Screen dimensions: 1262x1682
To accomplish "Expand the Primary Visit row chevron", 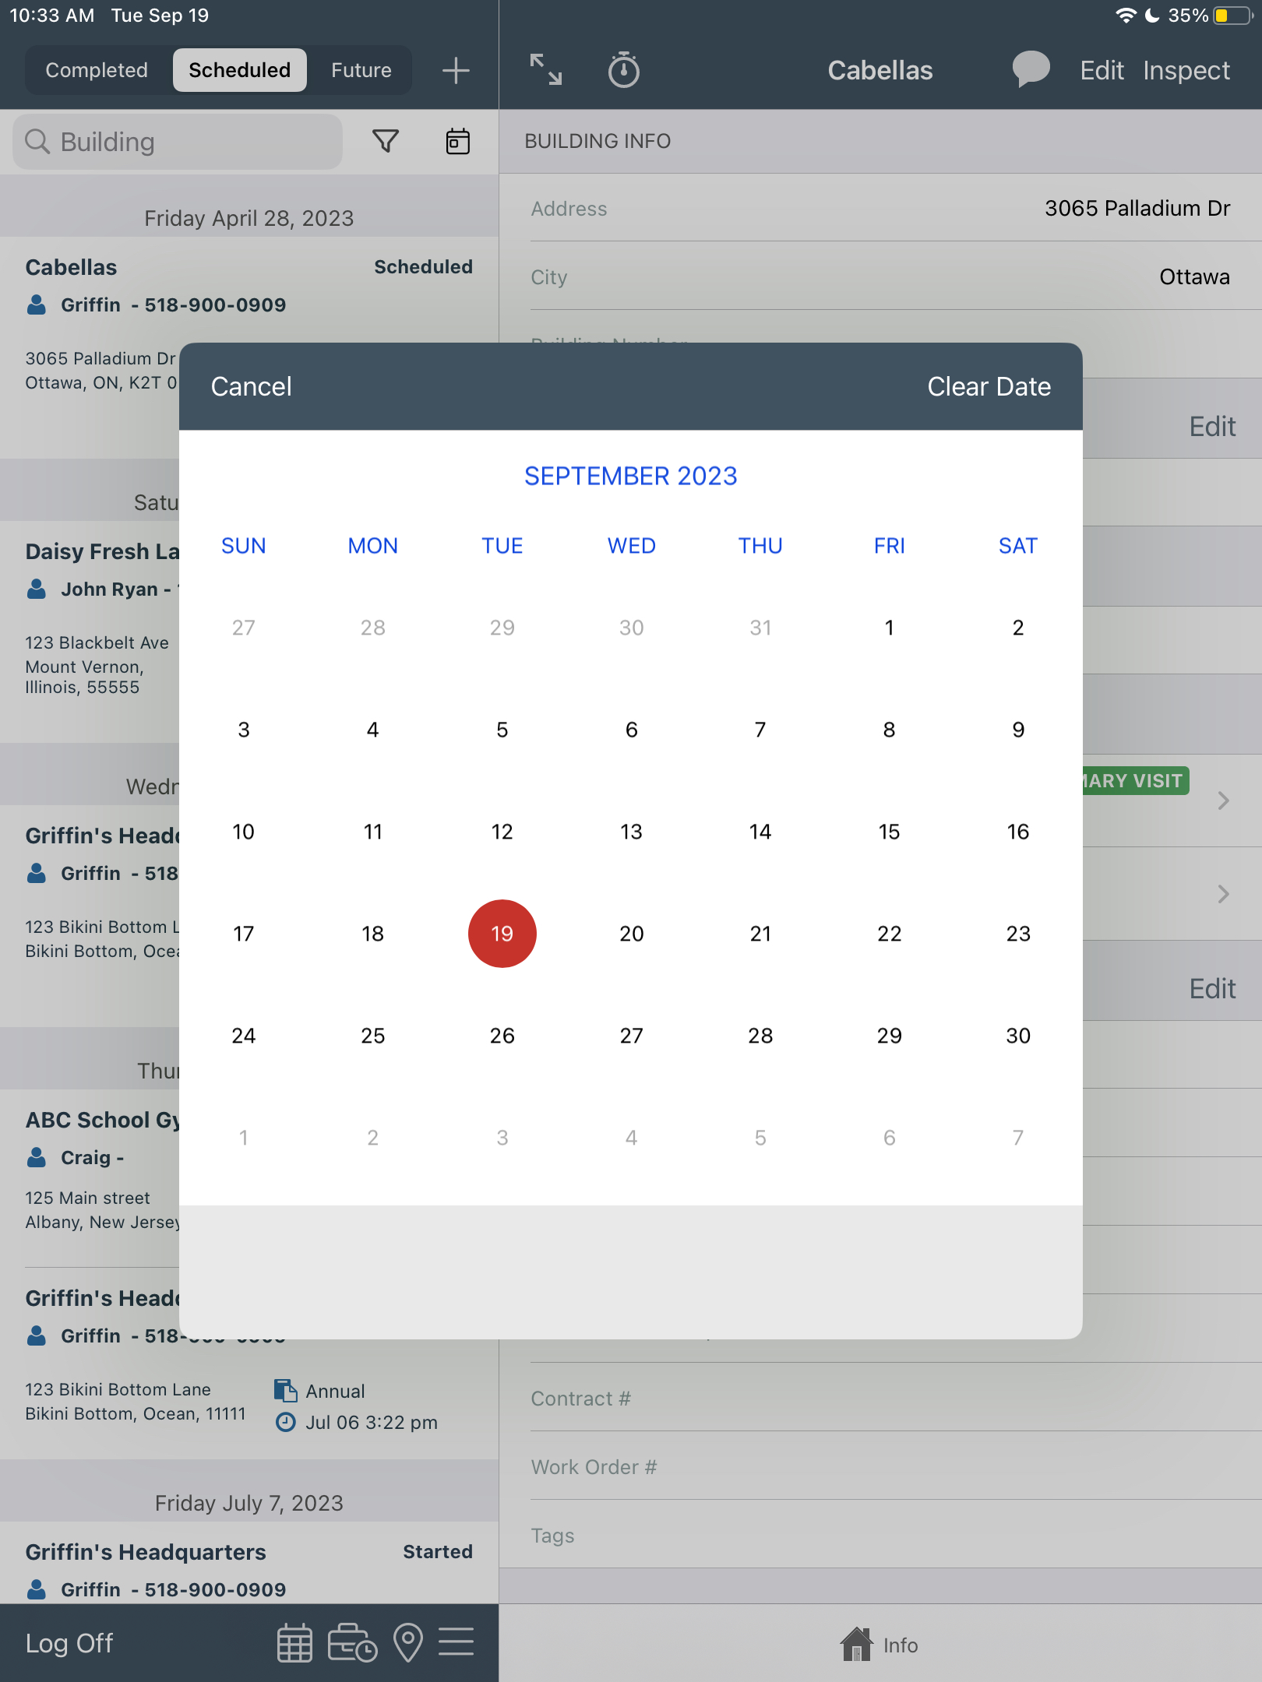I will (x=1223, y=801).
